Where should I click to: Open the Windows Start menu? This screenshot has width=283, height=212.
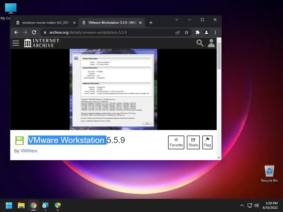coord(9,205)
